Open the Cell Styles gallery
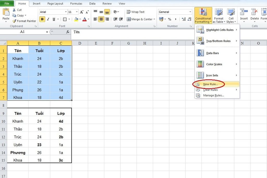This screenshot has width=267, height=178. tap(231, 16)
